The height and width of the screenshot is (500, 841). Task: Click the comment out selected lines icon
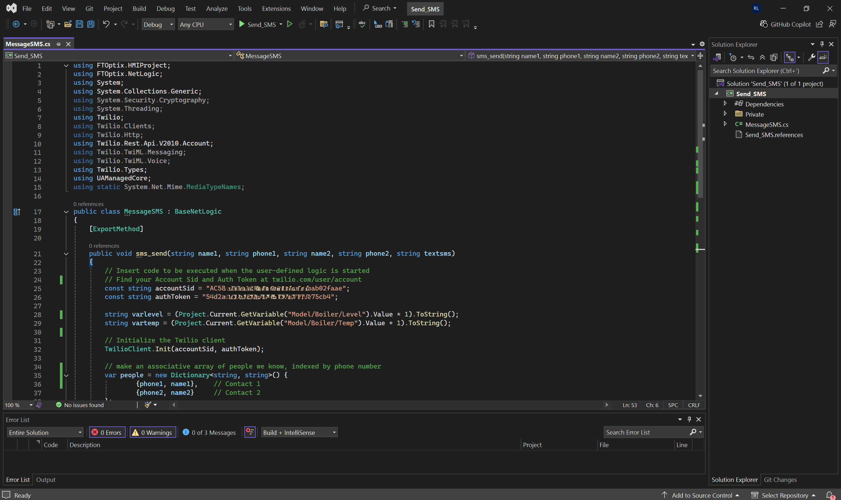405,24
